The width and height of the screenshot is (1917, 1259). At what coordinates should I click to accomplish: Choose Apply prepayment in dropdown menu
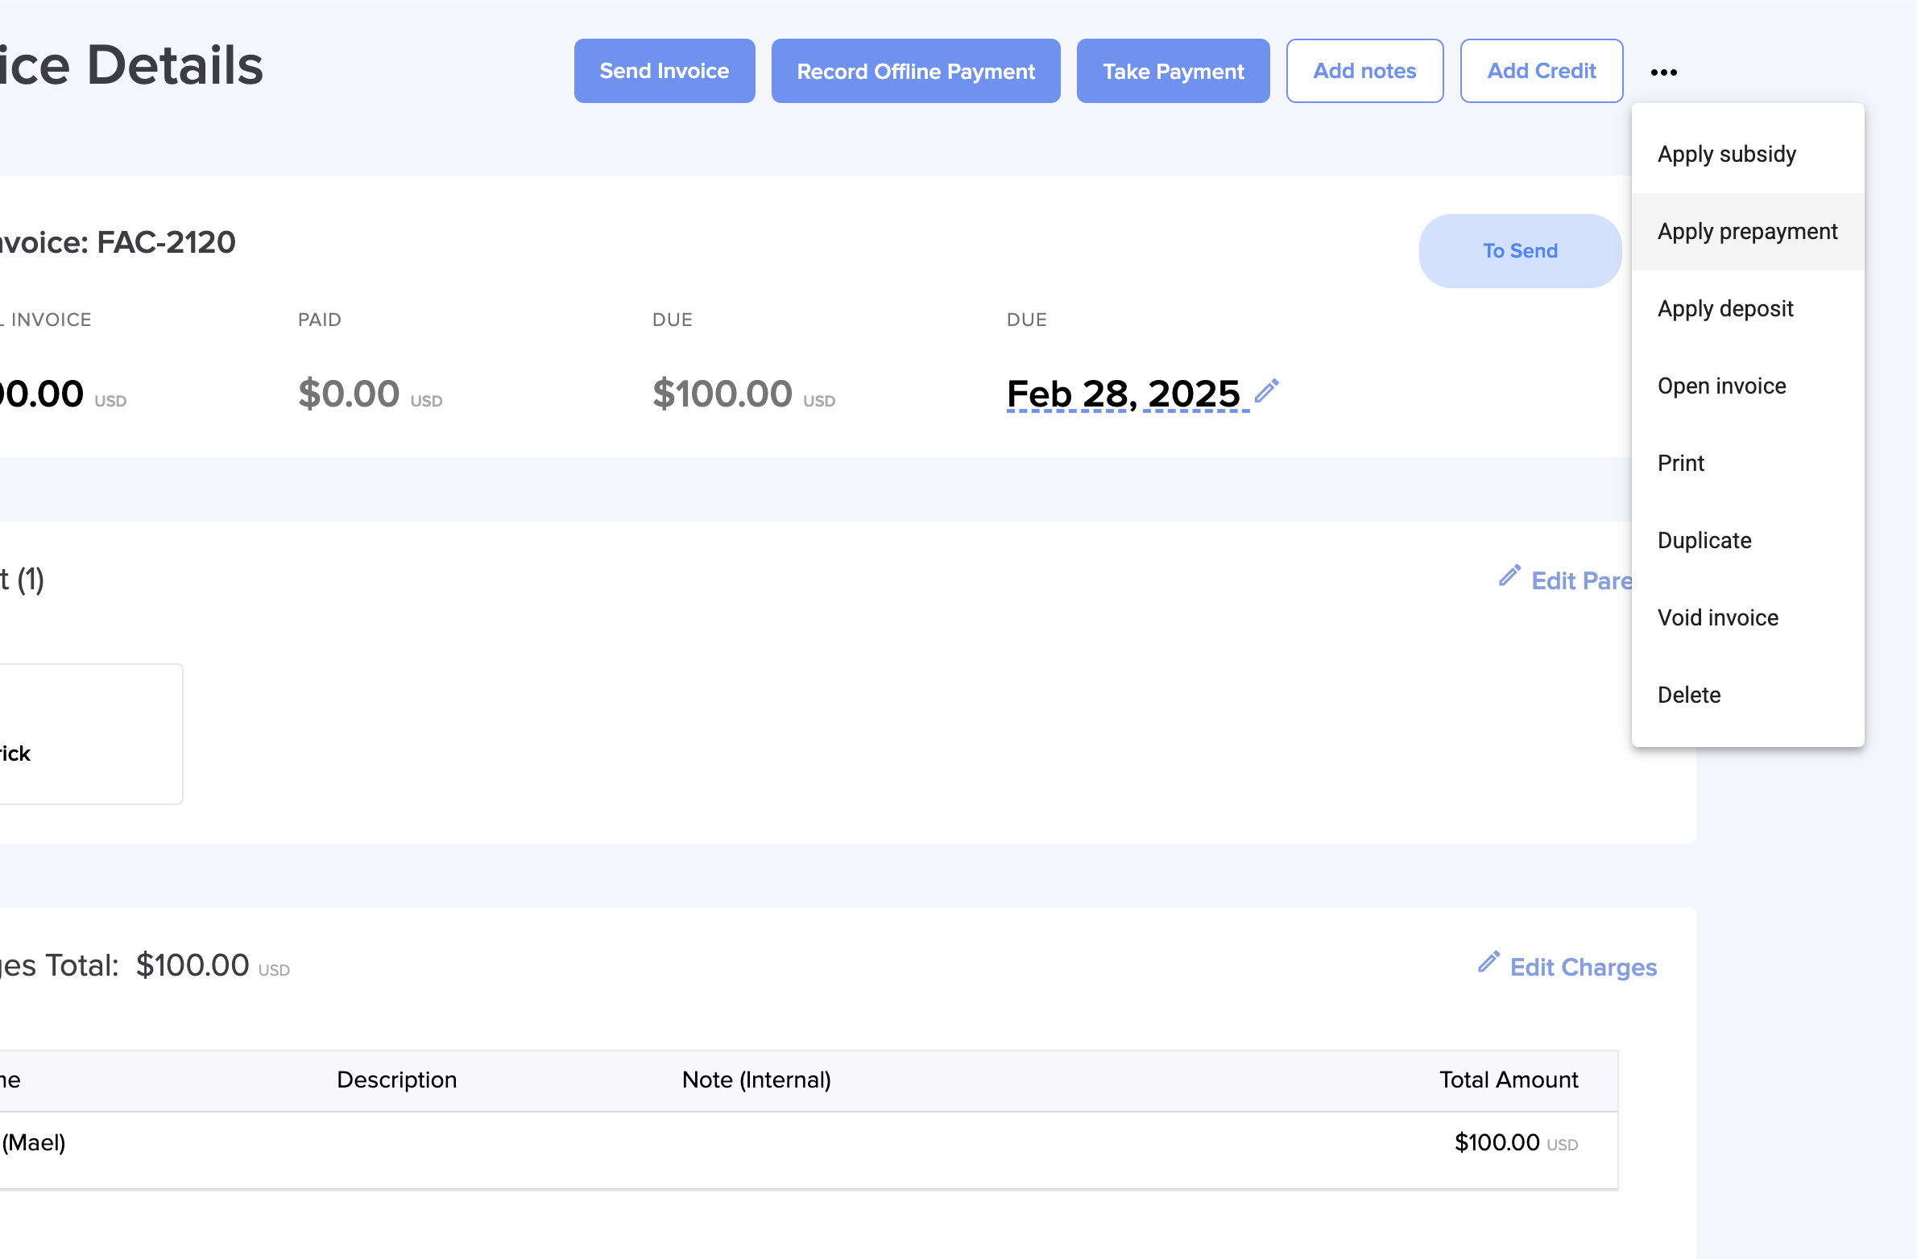(1747, 232)
